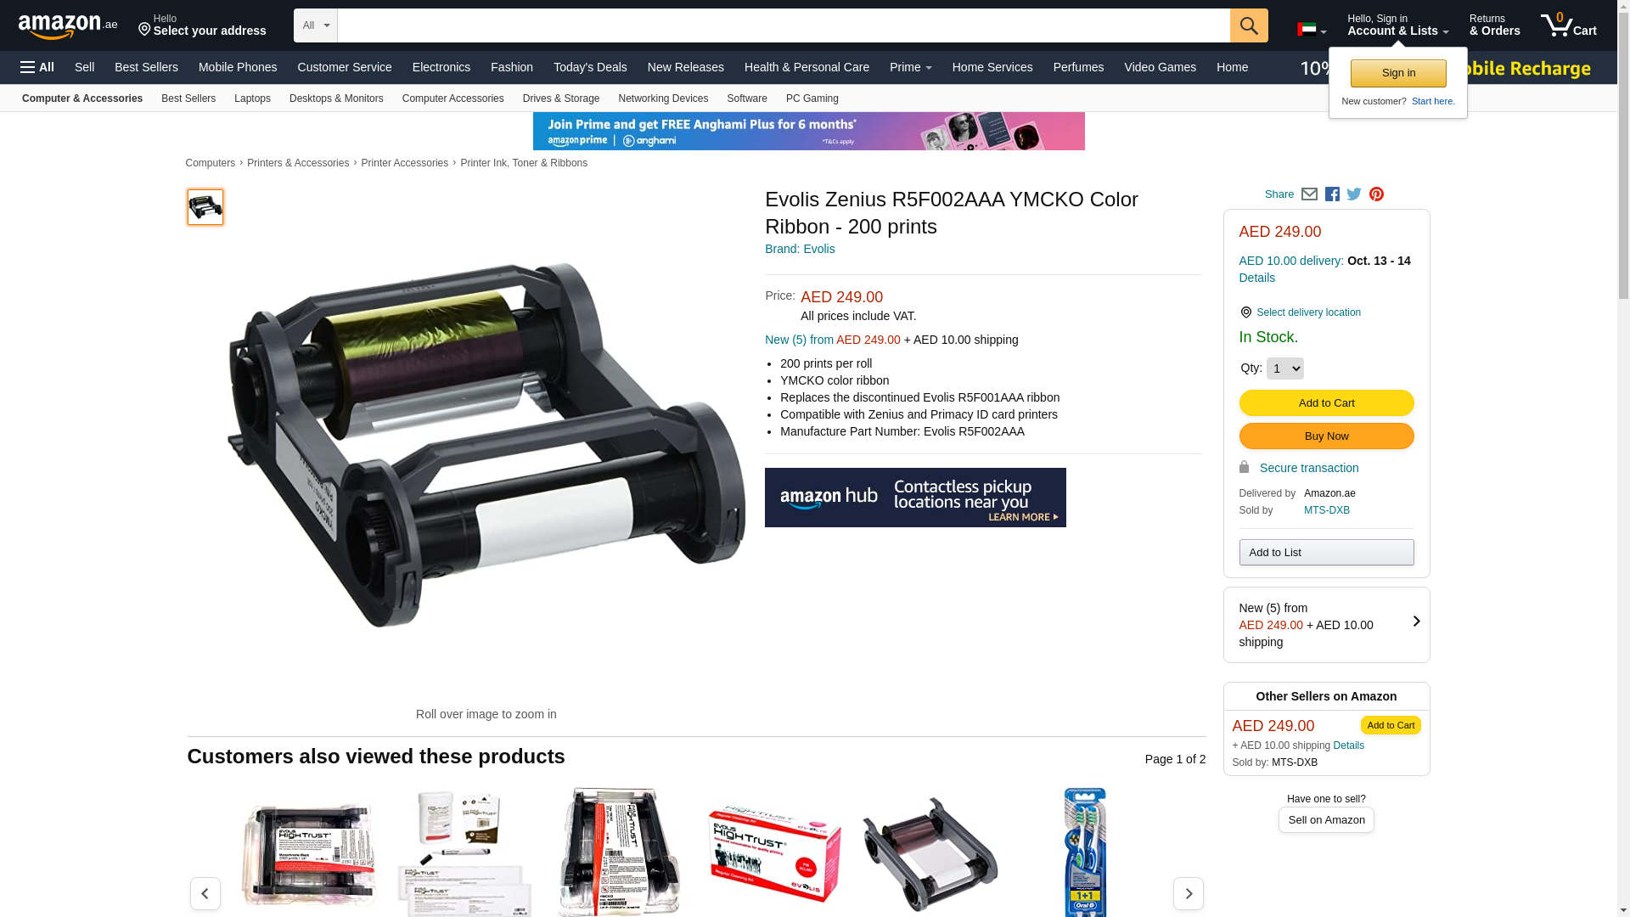Expand the search category All dropdown
This screenshot has height=917, width=1630.
click(316, 25)
